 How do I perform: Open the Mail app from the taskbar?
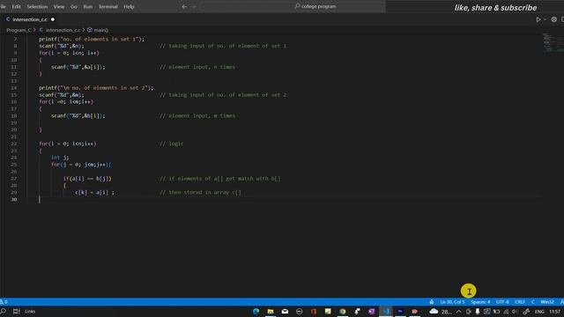[285, 311]
